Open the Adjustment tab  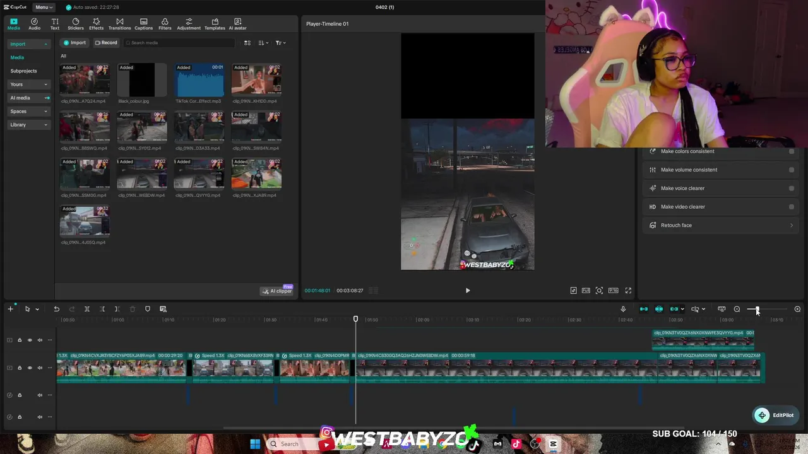(x=189, y=24)
